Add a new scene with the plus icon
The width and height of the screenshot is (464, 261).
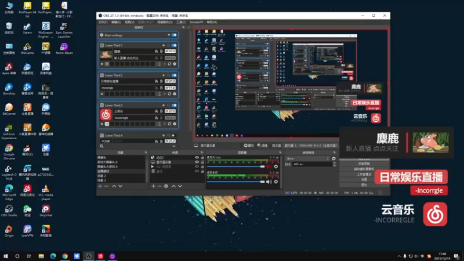tap(100, 186)
